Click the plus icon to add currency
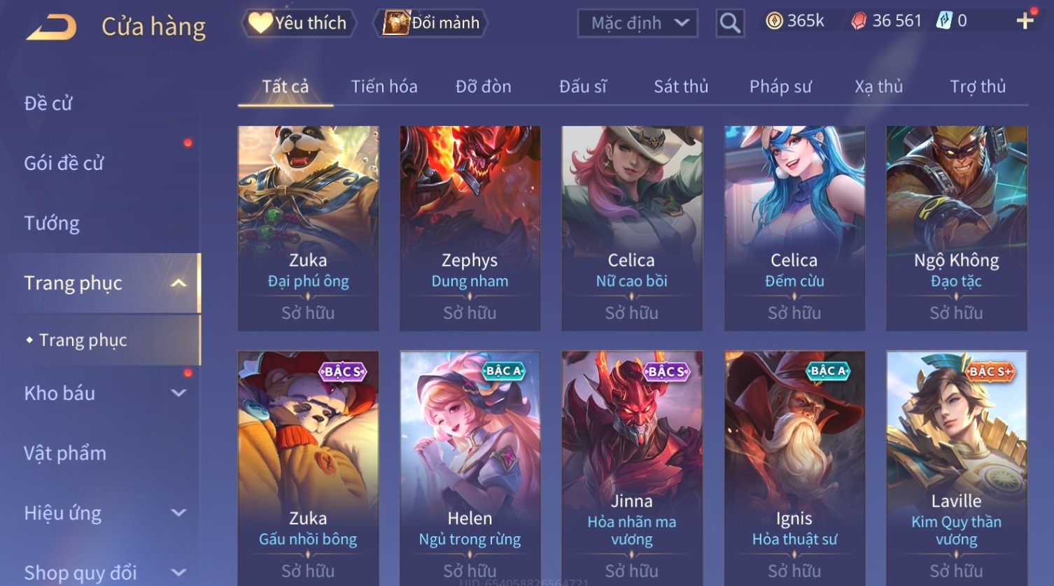 point(1025,21)
